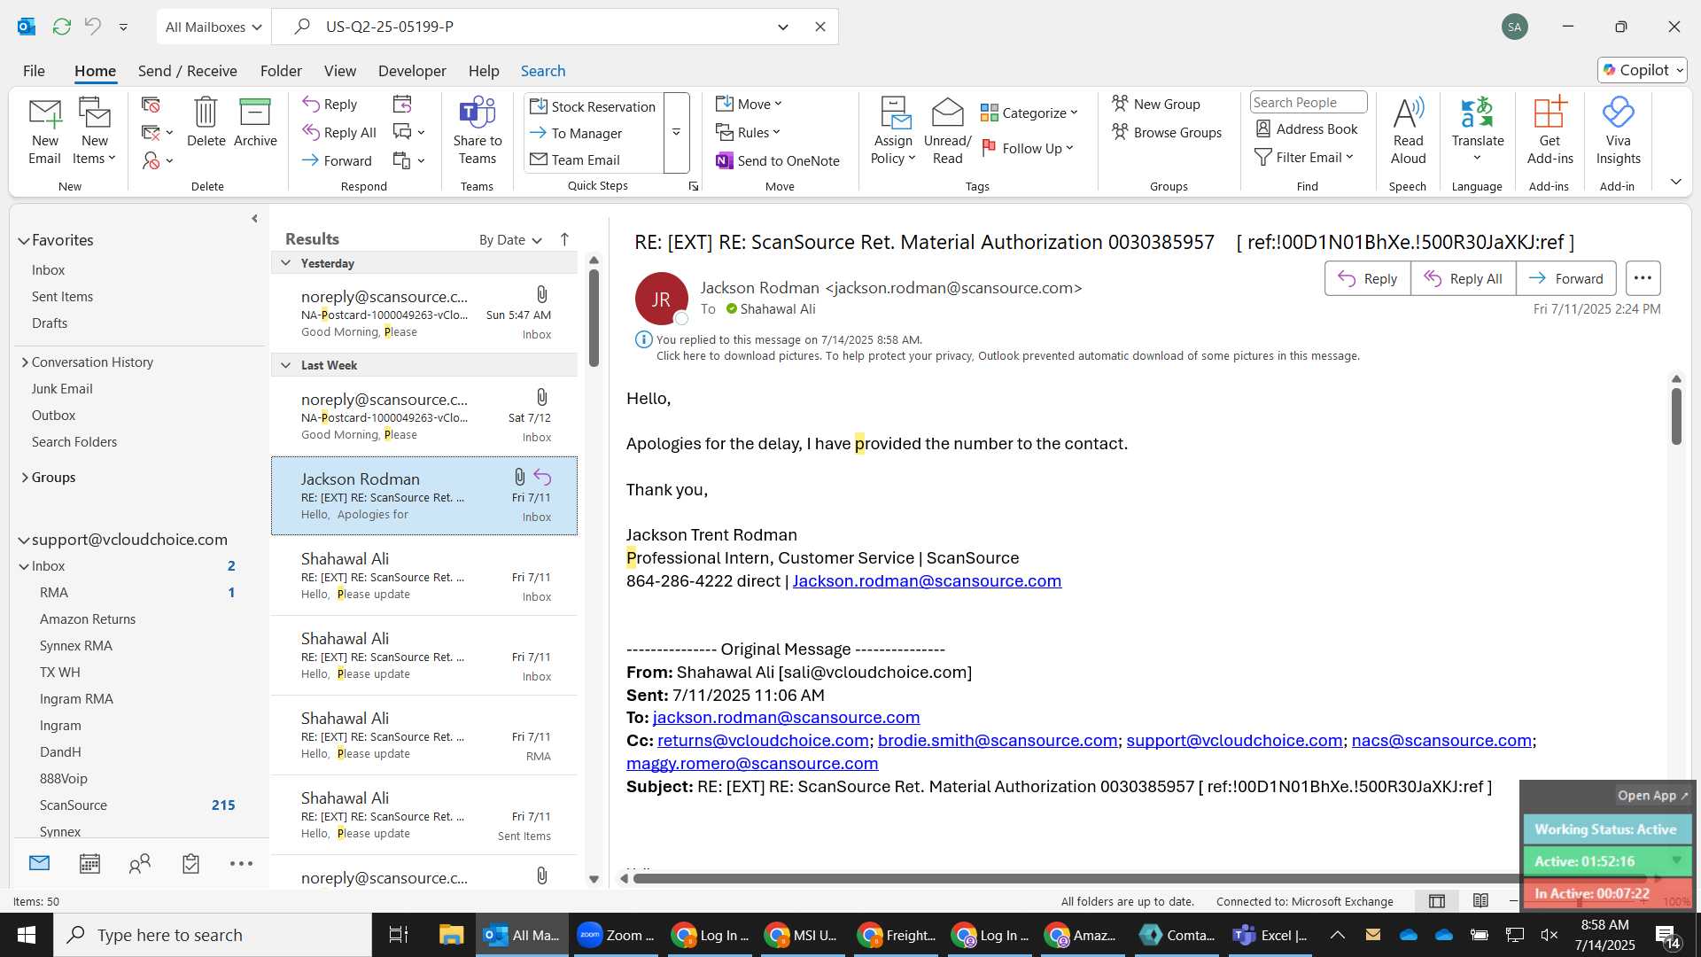This screenshot has width=1701, height=957.
Task: Open the Search tab
Action: (x=542, y=71)
